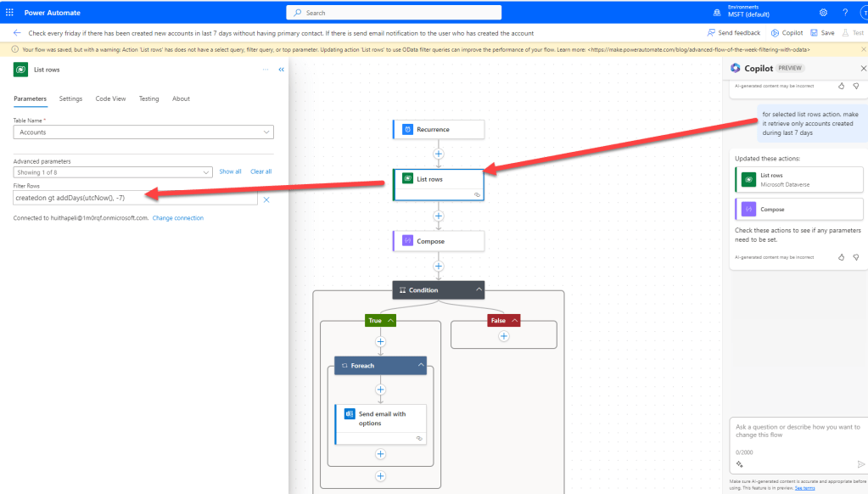Select the Send email with options action
The height and width of the screenshot is (494, 868).
pos(381,418)
